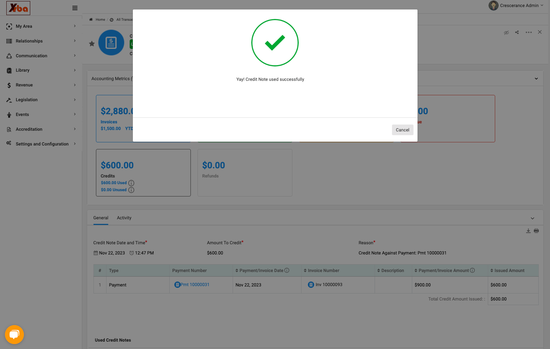Toggle the hide visibility eye icon
Viewport: 550px width, 349px height.
506,32
